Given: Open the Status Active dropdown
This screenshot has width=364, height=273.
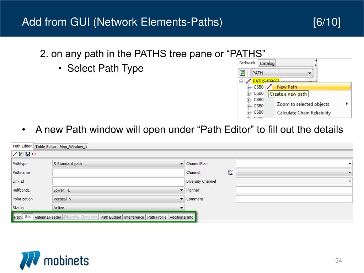Looking at the screenshot, I should pyautogui.click(x=118, y=208).
